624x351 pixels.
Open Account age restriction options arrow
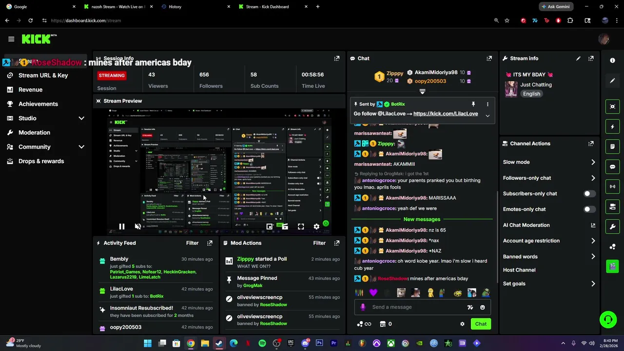(593, 241)
